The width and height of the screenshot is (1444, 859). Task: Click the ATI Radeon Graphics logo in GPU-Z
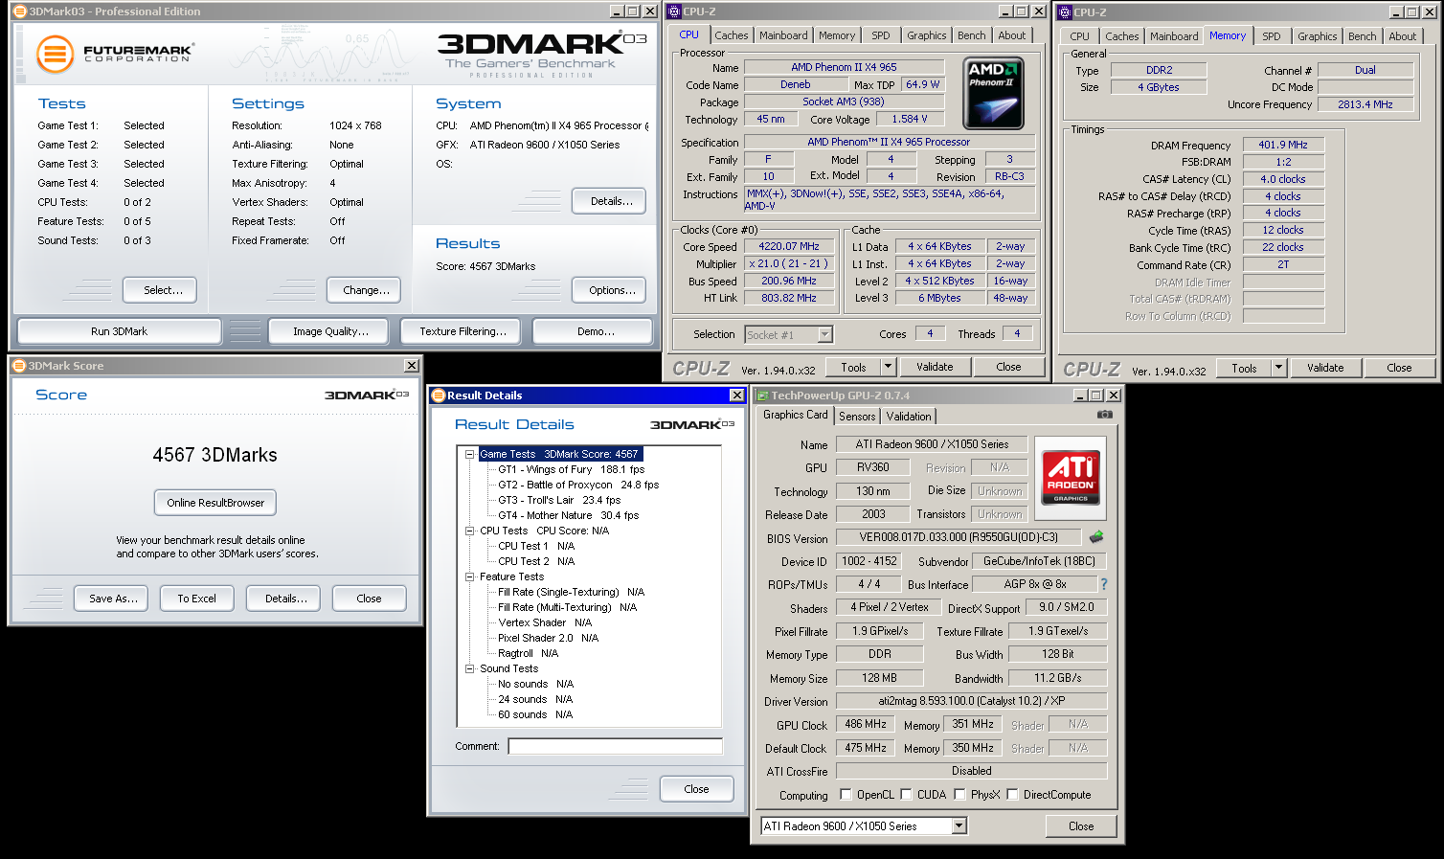pos(1071,478)
